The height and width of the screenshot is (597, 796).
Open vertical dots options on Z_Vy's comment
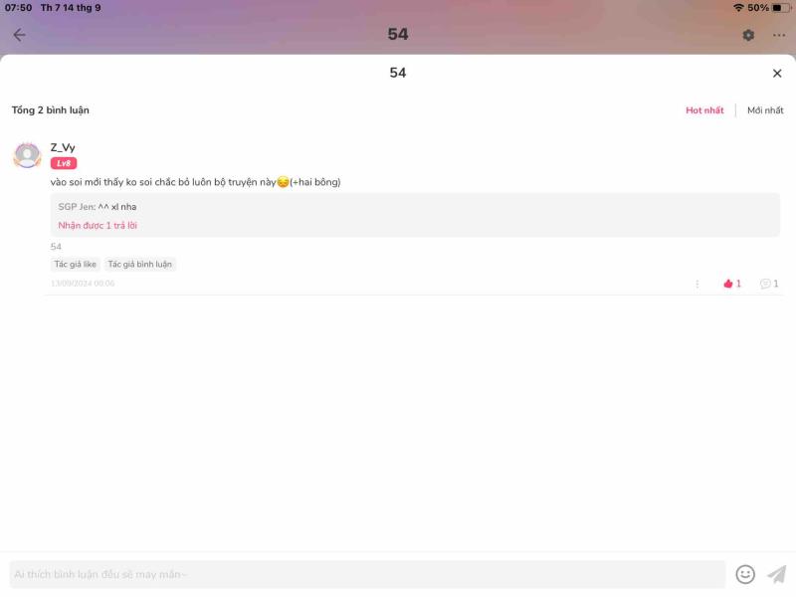(x=697, y=284)
